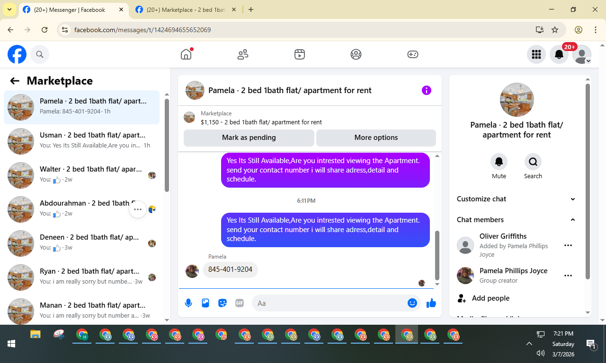This screenshot has height=363, width=606.
Task: Open a new browser tab with plus
Action: (x=251, y=10)
